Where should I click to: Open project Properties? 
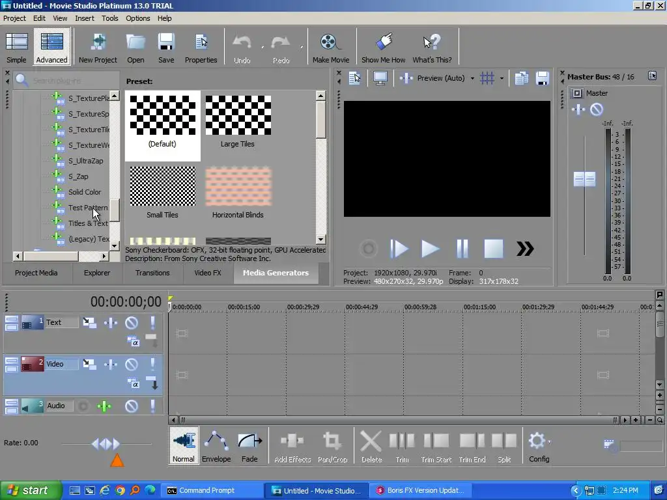point(201,47)
